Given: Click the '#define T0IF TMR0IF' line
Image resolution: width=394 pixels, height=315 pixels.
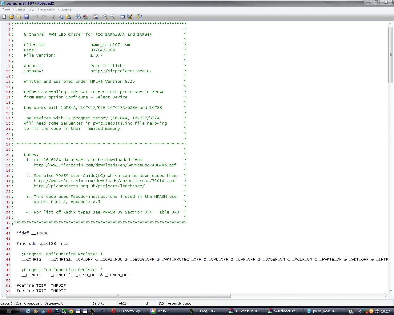Looking at the screenshot, I should click(41, 285).
